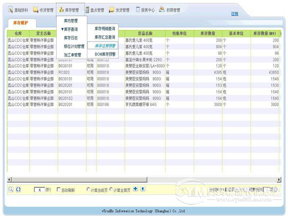Select BOM库存预警 in the submenu
This screenshot has width=288, height=216.
pos(105,54)
